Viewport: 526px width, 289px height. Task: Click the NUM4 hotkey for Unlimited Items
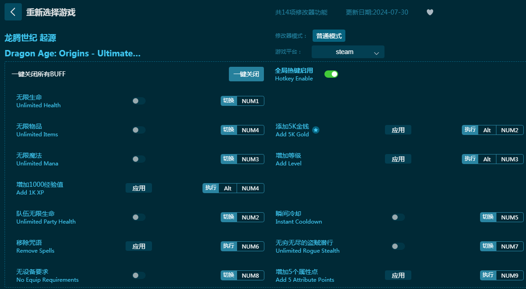242,130
